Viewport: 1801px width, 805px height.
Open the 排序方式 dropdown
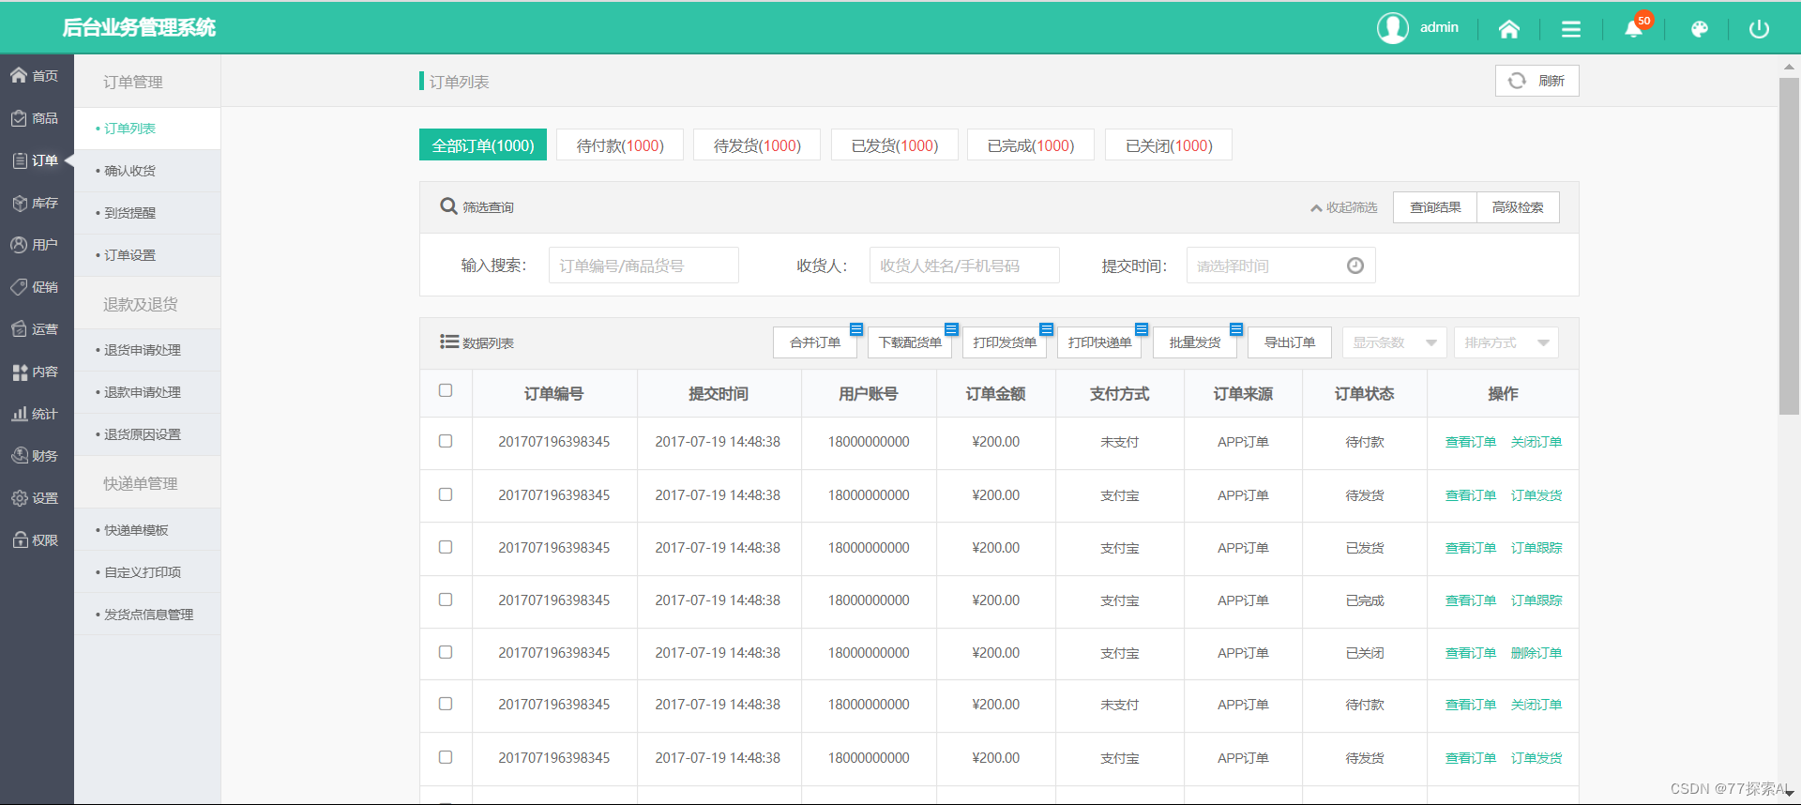(1506, 342)
